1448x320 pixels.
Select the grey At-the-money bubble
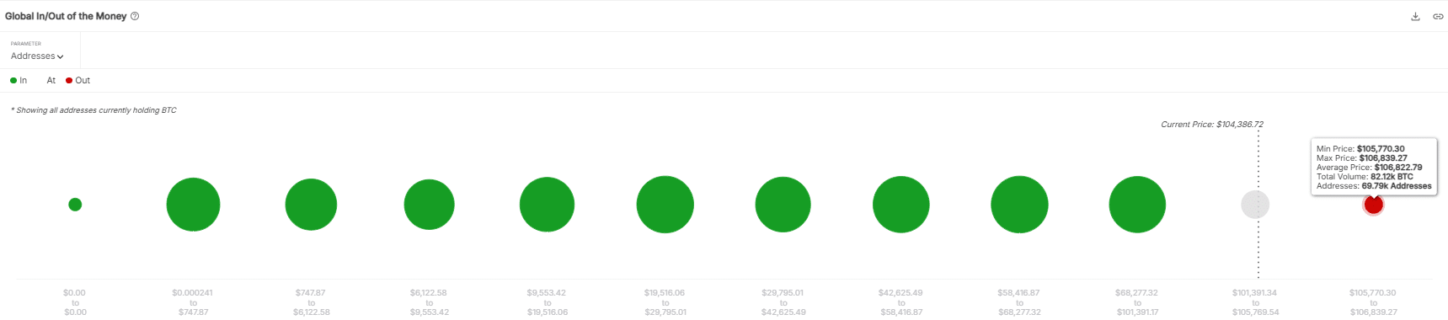point(1255,205)
